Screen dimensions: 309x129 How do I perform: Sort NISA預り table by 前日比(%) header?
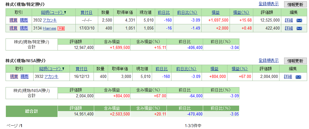(186, 69)
